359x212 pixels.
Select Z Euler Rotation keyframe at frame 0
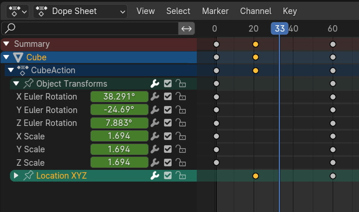[x=216, y=123]
